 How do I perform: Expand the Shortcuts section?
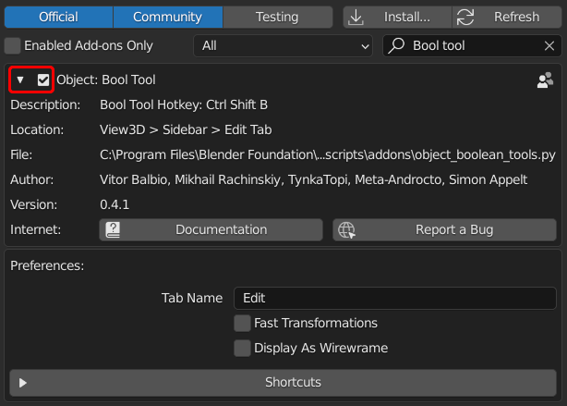pyautogui.click(x=283, y=382)
